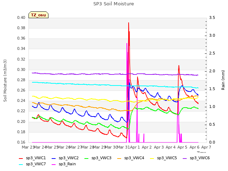Click the TZ_osu label box
Screen dimensions: 228x171
tap(38, 15)
